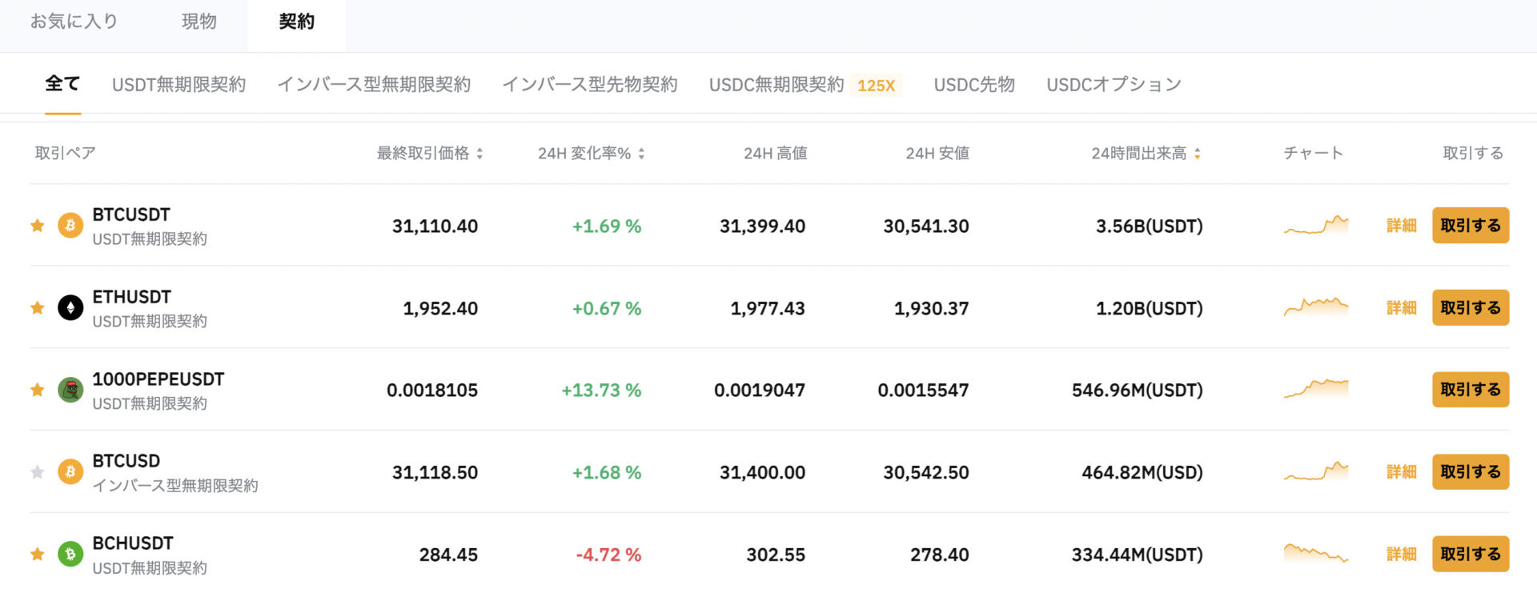Screen dimensions: 1537x593
Task: Open the BCHUSDT mini chart
Action: [x=1316, y=553]
